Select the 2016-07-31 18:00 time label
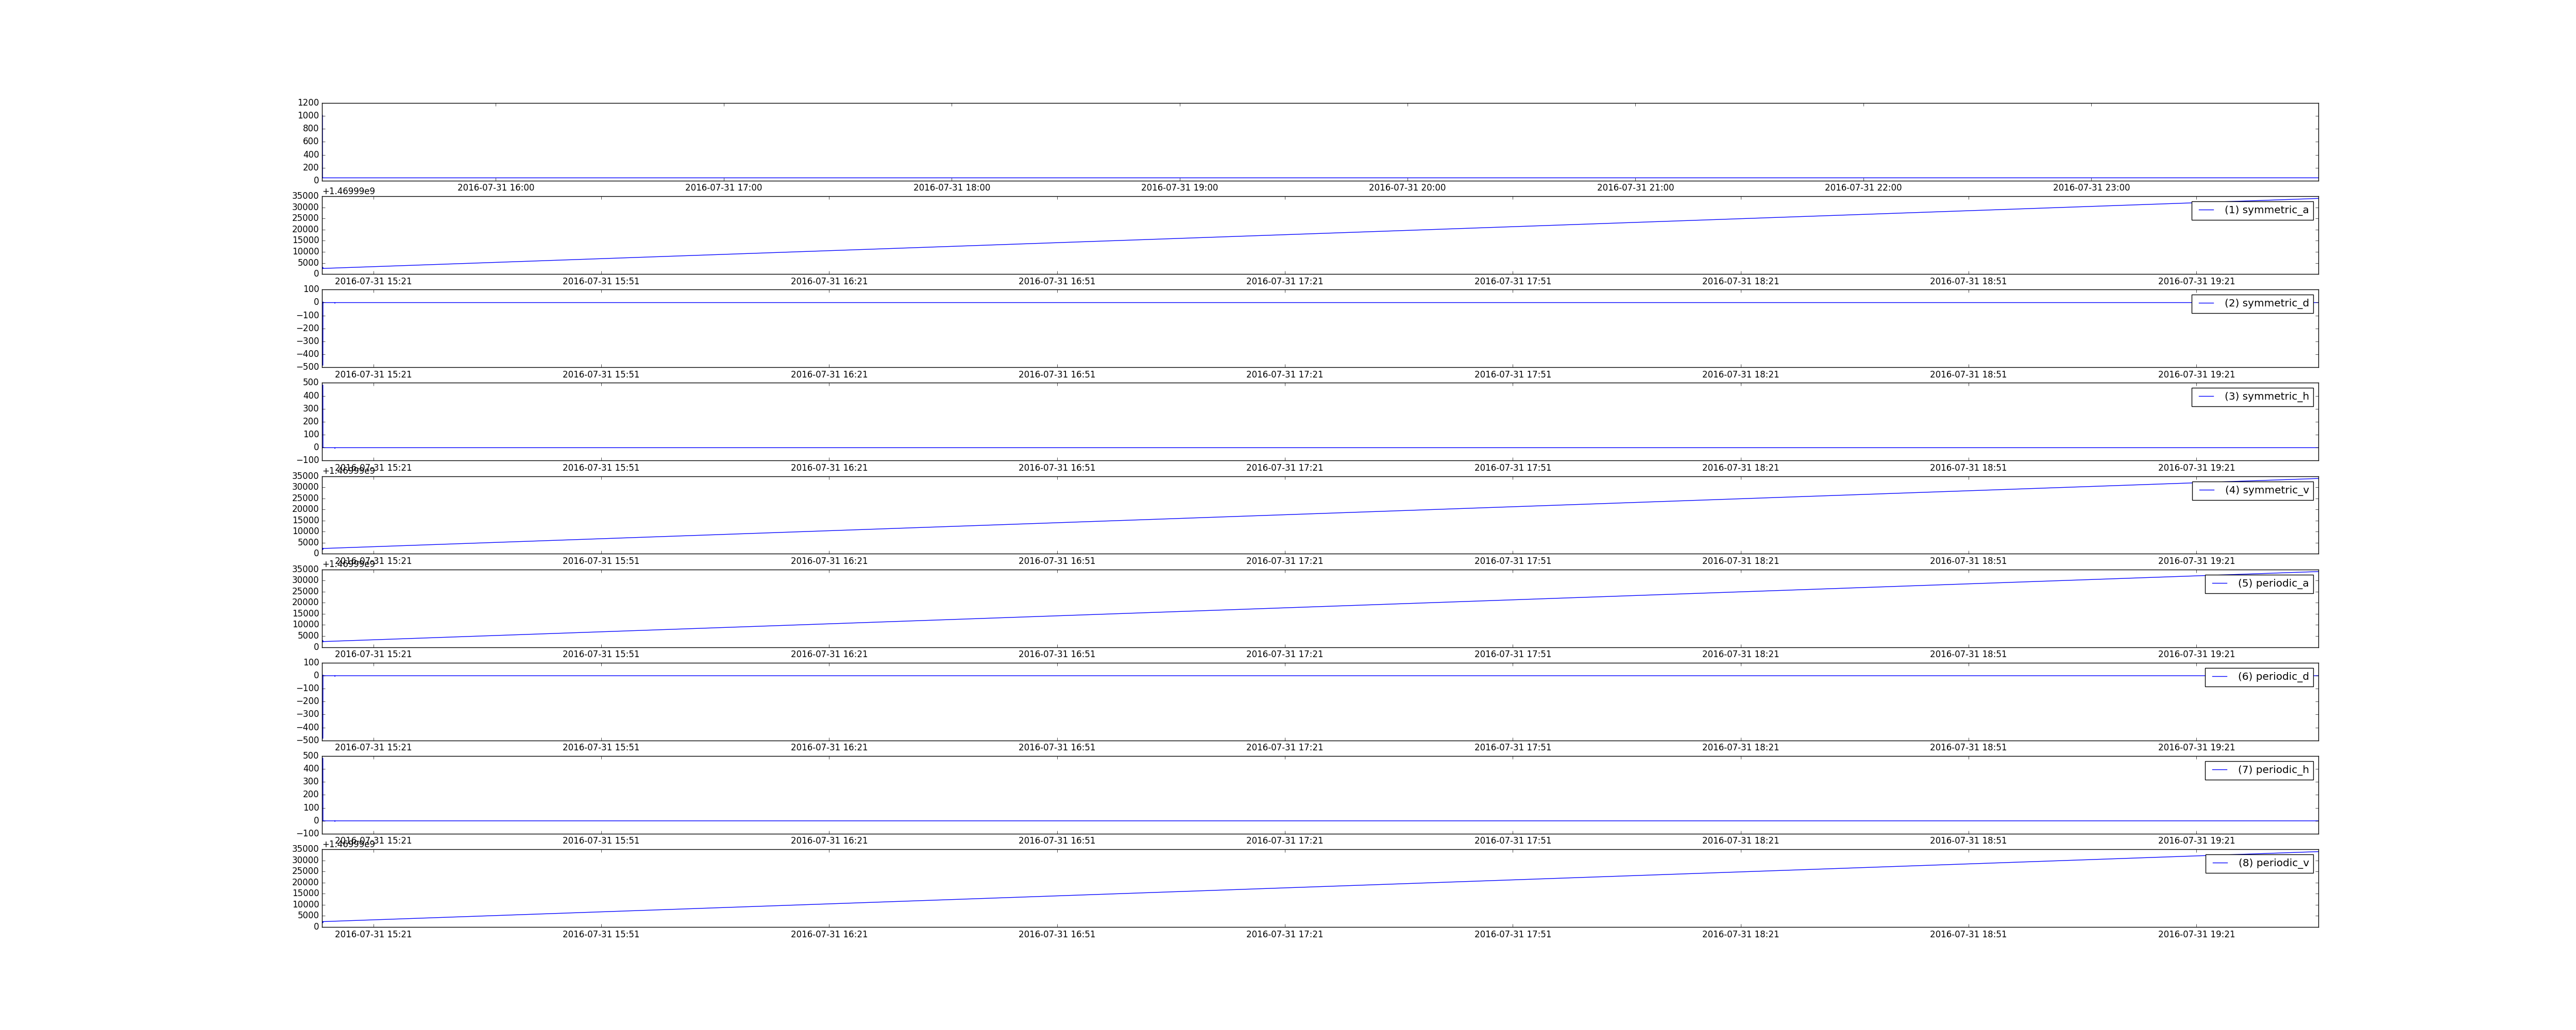 pyautogui.click(x=951, y=188)
